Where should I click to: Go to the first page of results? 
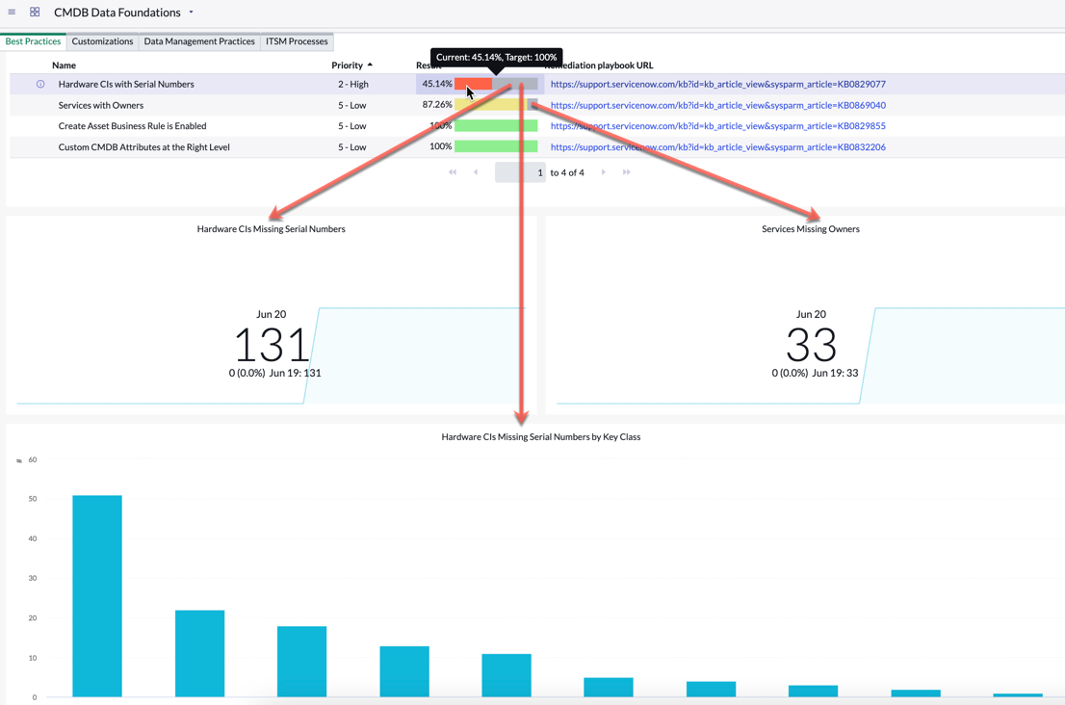coord(453,172)
